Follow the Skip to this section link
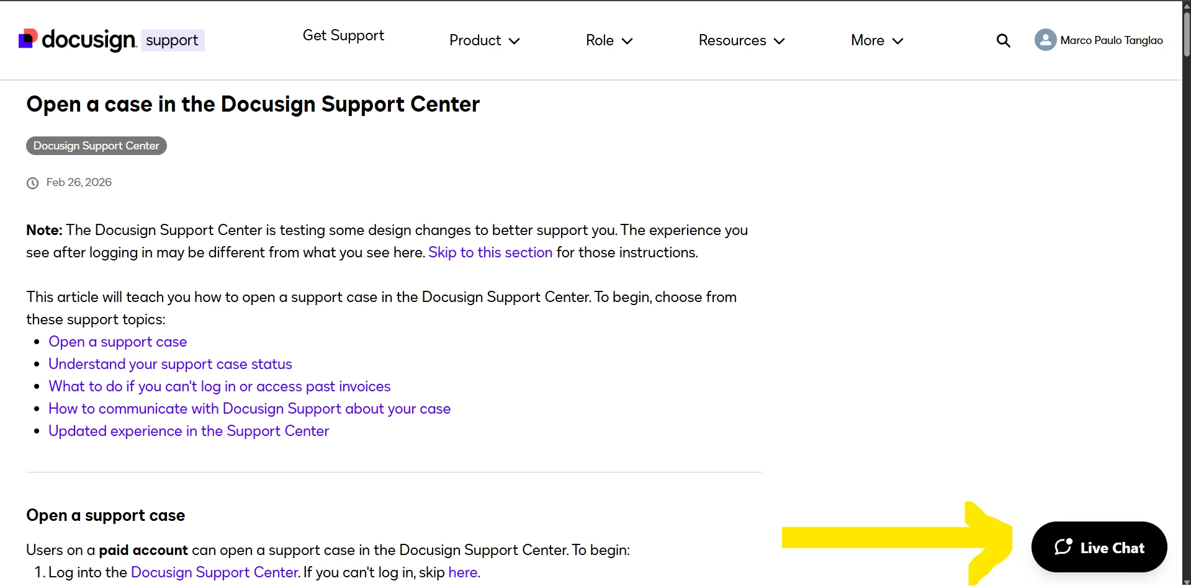Screen dimensions: 1191x586 [490, 252]
